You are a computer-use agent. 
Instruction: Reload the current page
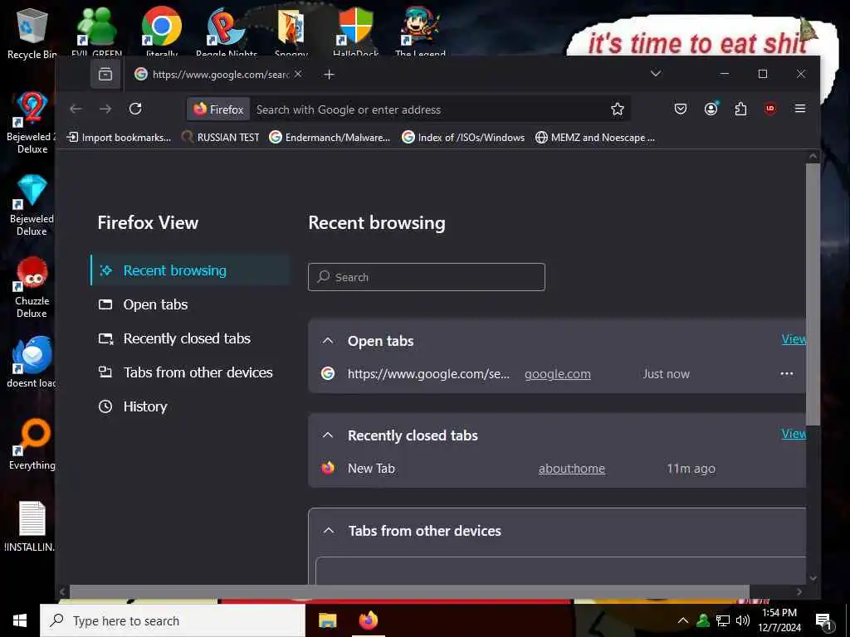[135, 109]
